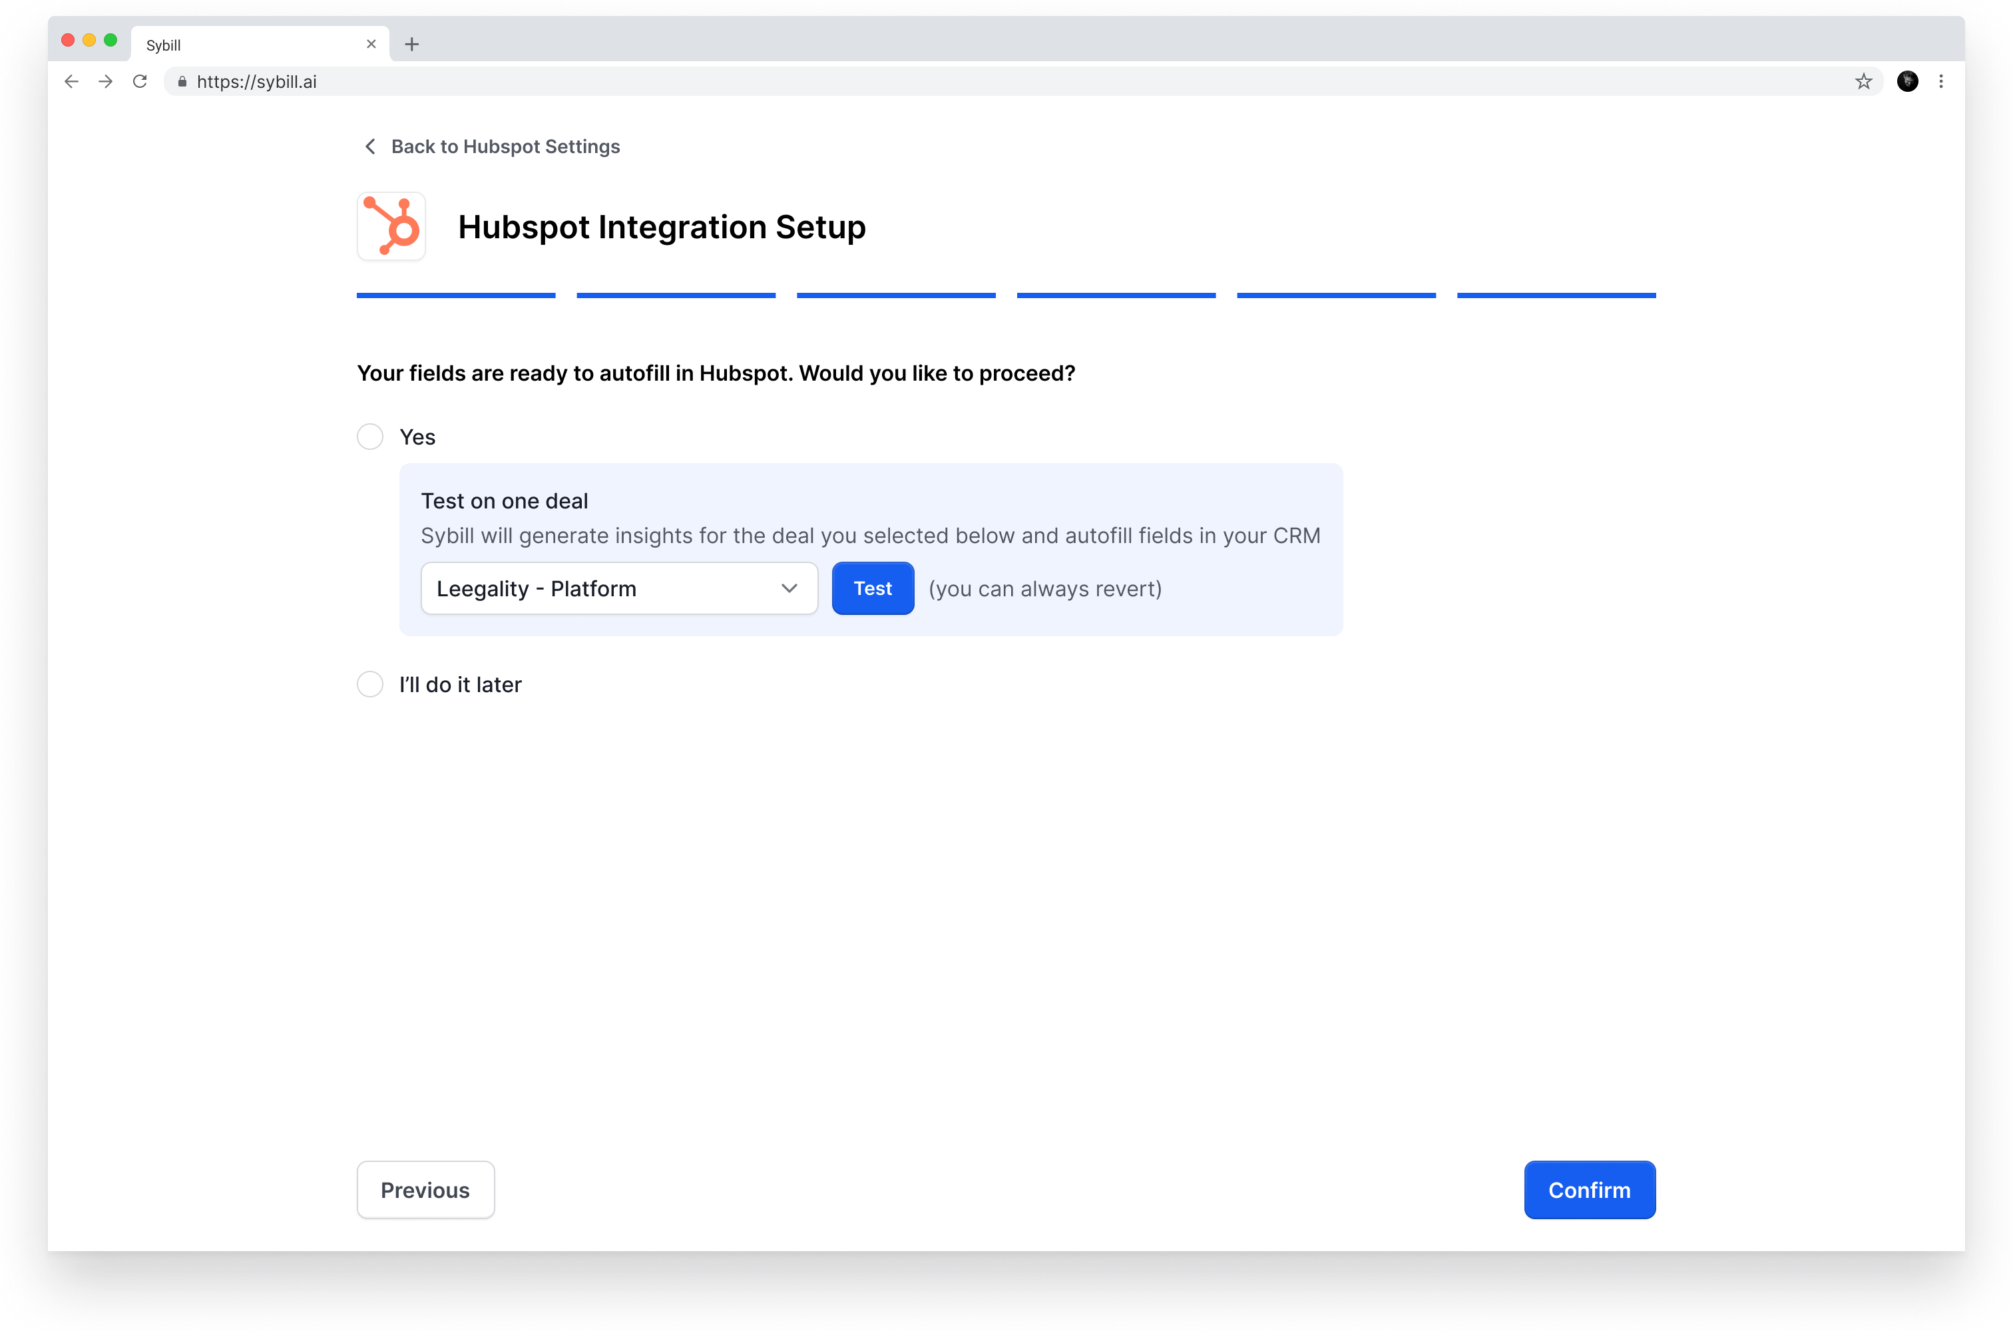Click the site lock icon
This screenshot has height=1331, width=2013.
(x=182, y=81)
